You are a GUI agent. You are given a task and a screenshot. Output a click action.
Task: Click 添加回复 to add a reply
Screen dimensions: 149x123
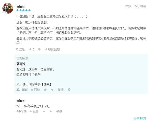point(140,118)
